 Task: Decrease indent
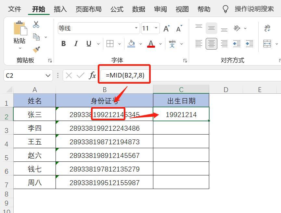coord(237,44)
